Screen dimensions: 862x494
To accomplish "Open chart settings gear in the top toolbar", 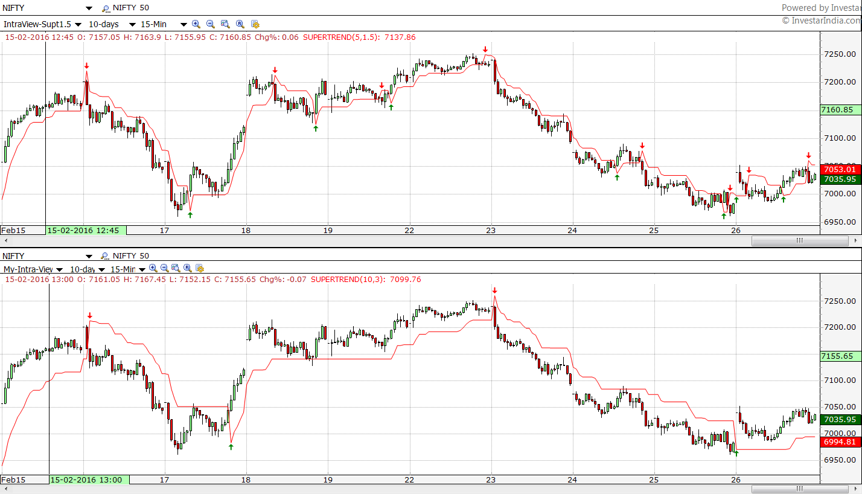I will (x=255, y=24).
